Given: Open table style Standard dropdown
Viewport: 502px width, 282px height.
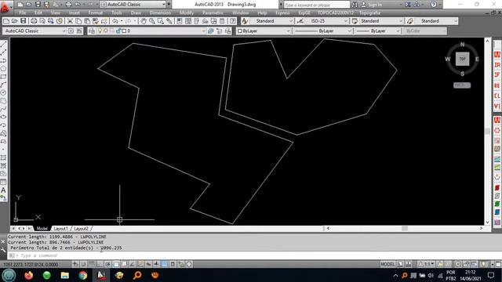Looking at the screenshot, I should 400,21.
